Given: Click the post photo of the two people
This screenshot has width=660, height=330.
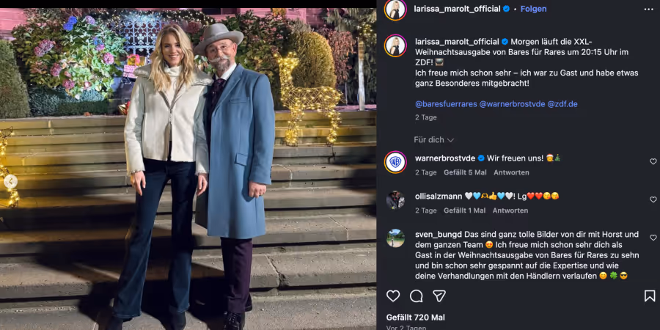Looking at the screenshot, I should [189, 169].
